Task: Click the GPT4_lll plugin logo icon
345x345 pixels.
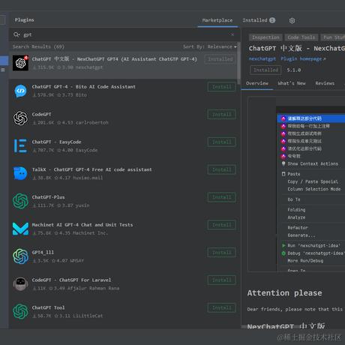Action: click(20, 256)
